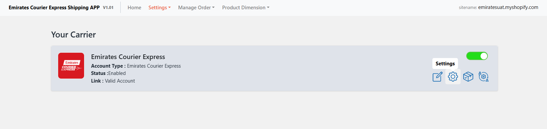Open the edit carrier pencil icon
The height and width of the screenshot is (129, 547).
click(437, 77)
